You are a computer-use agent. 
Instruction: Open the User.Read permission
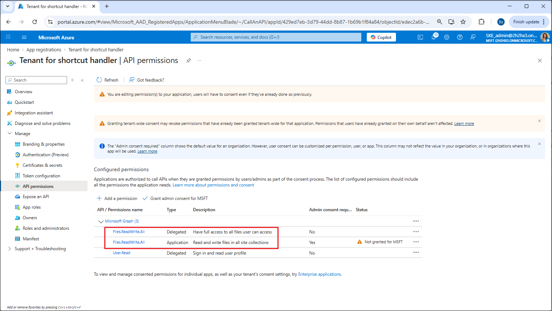(x=121, y=253)
